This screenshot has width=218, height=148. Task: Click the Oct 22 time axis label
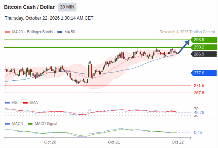click(x=178, y=142)
